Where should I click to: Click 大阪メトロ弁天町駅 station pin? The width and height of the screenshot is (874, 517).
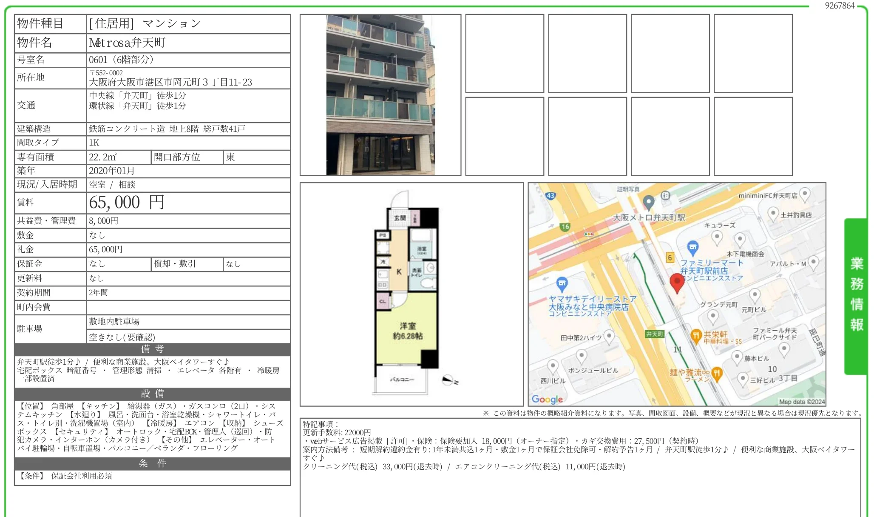[x=648, y=202]
